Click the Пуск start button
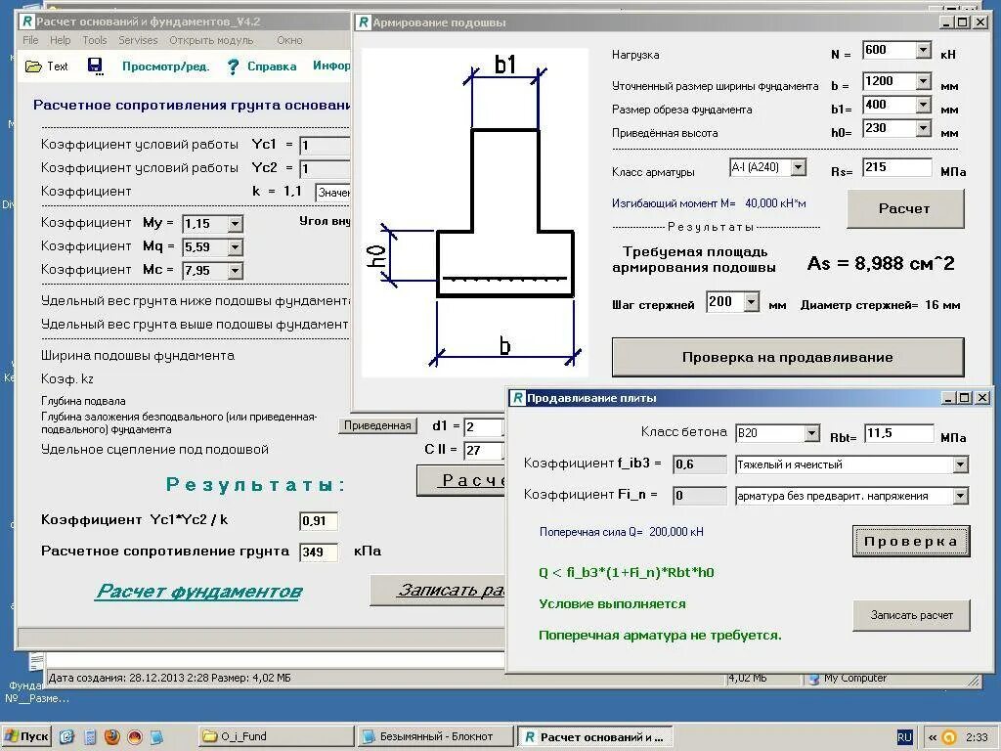The height and width of the screenshot is (751, 1001). pyautogui.click(x=26, y=737)
